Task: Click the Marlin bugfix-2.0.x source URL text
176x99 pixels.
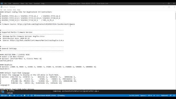Action: coord(37,40)
